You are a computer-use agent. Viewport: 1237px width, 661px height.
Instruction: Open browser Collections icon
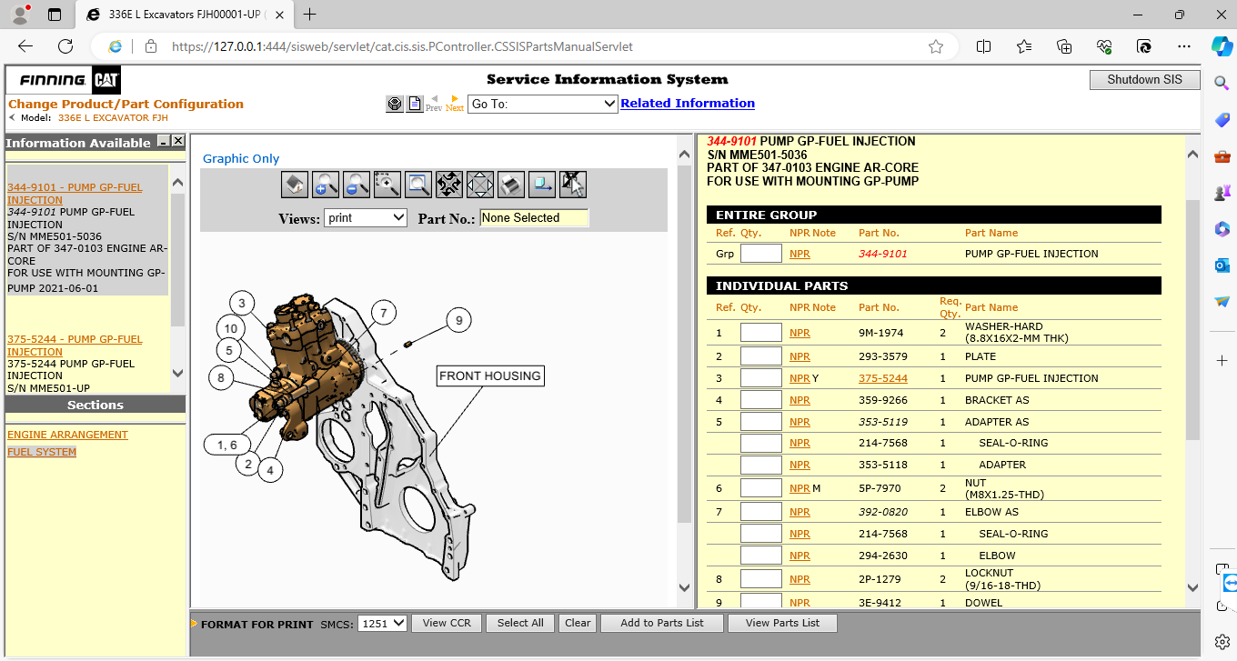point(1064,46)
